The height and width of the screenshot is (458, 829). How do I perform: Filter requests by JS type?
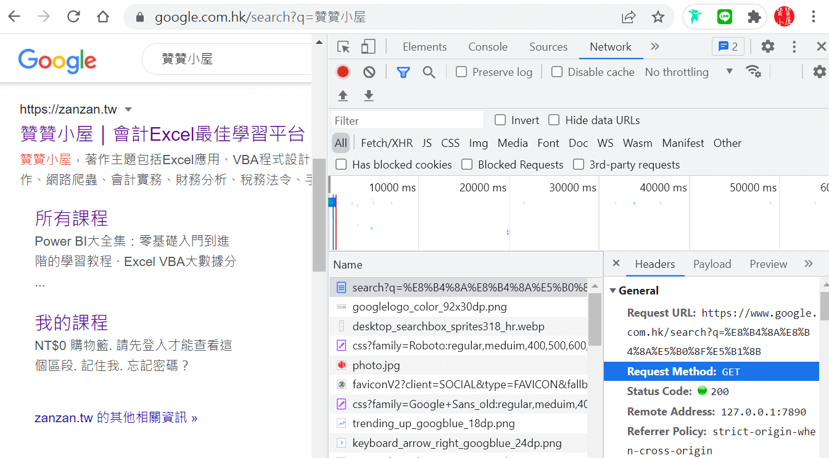pyautogui.click(x=427, y=143)
